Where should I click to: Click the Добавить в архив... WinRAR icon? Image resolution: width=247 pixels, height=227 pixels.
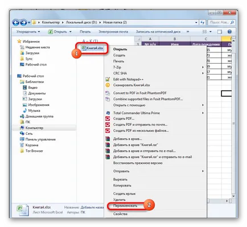(108, 139)
